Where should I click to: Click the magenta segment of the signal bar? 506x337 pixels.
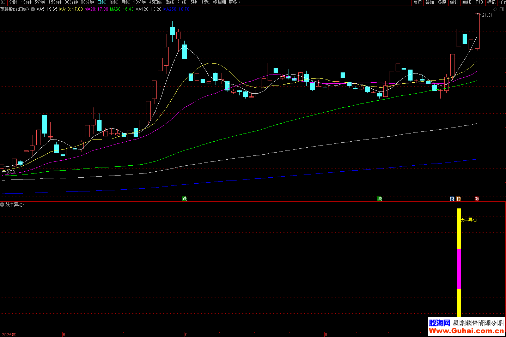459,269
